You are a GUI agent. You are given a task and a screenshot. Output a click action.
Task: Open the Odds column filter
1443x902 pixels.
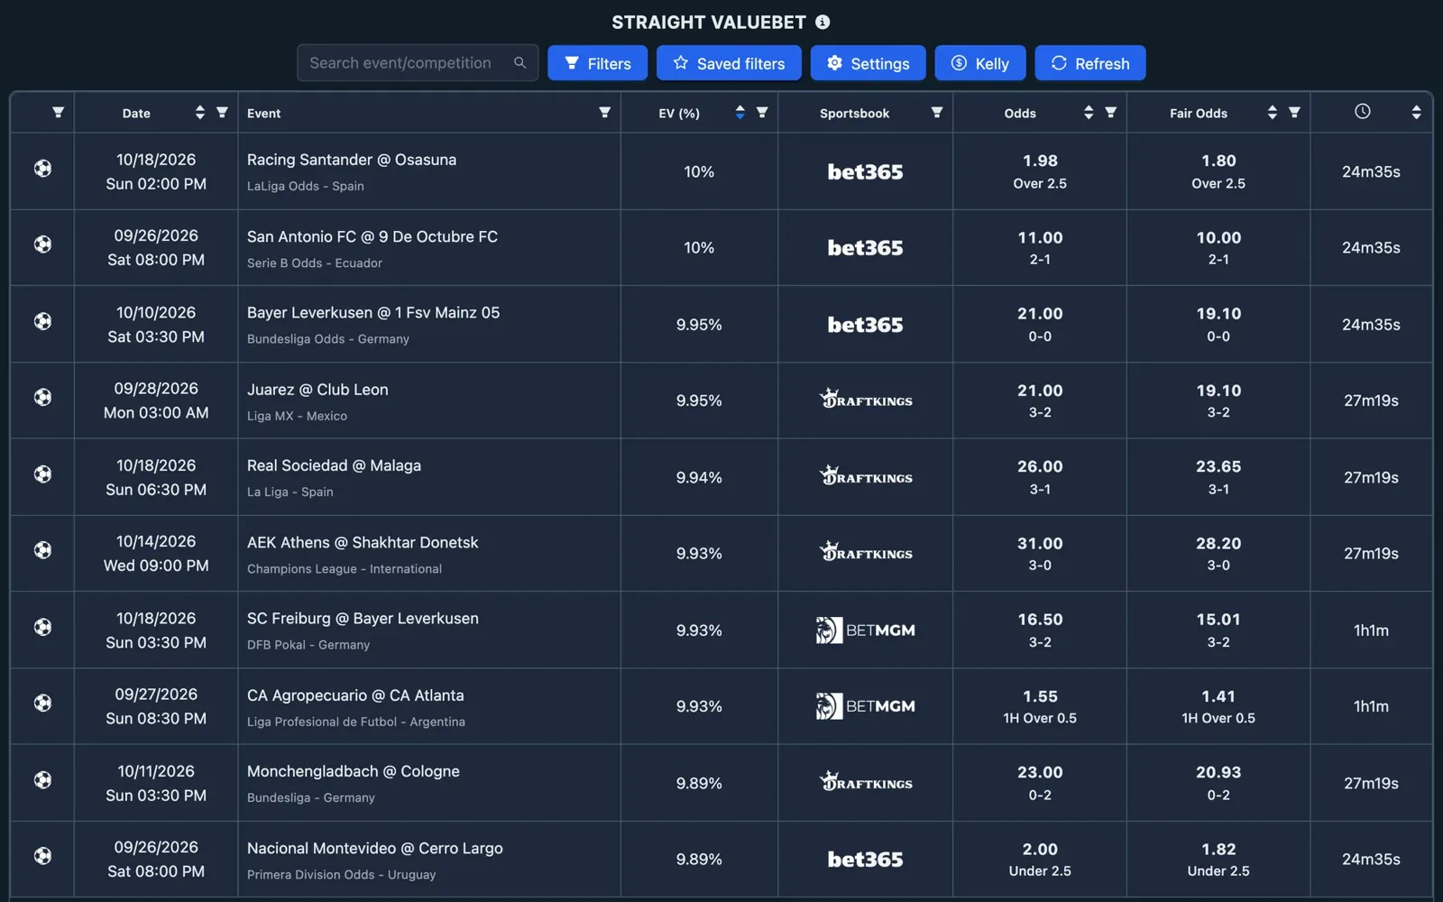[1111, 113]
